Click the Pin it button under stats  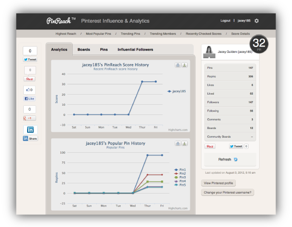click(x=210, y=146)
